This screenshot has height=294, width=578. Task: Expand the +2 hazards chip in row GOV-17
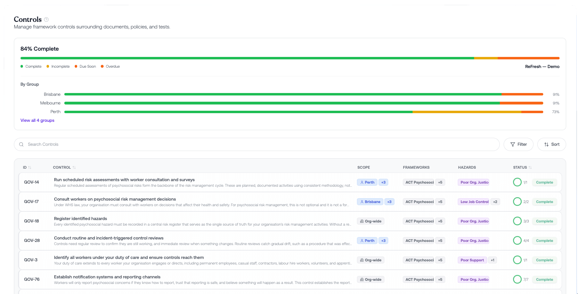click(x=495, y=202)
